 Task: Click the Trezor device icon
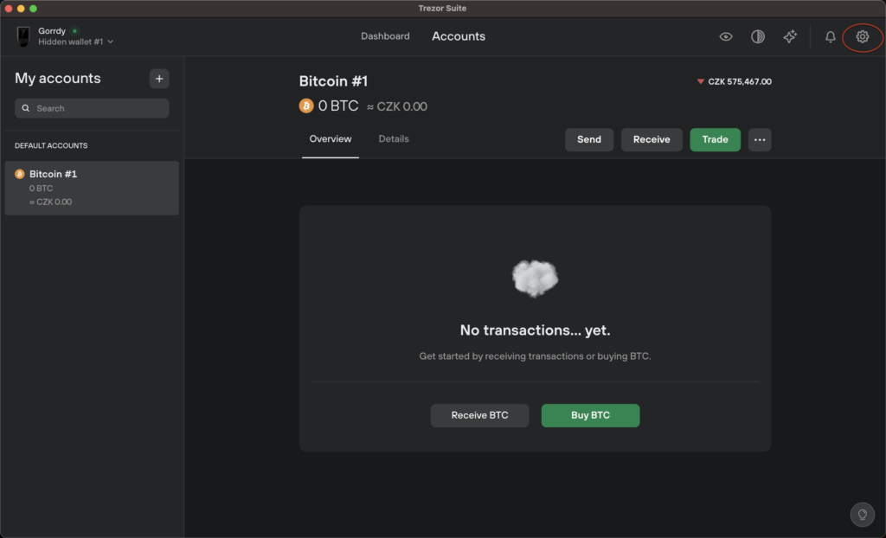tap(23, 36)
